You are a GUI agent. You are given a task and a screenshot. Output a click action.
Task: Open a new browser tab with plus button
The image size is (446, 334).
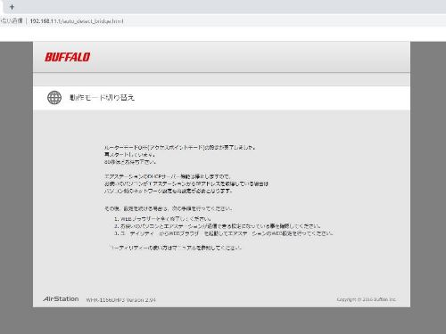(12, 7)
